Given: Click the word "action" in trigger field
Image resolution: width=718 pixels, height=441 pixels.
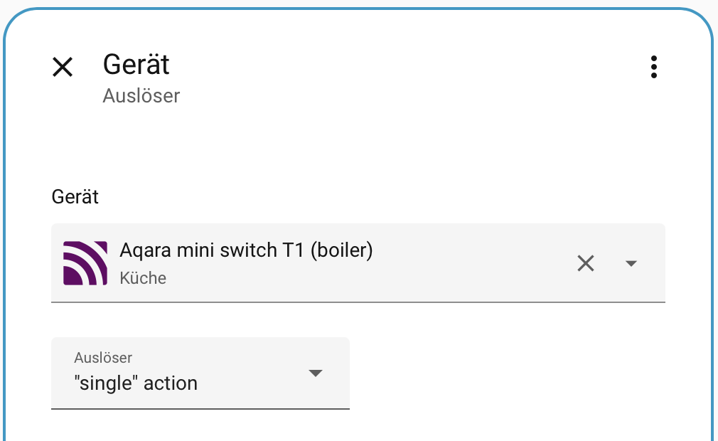Looking at the screenshot, I should click(x=171, y=383).
